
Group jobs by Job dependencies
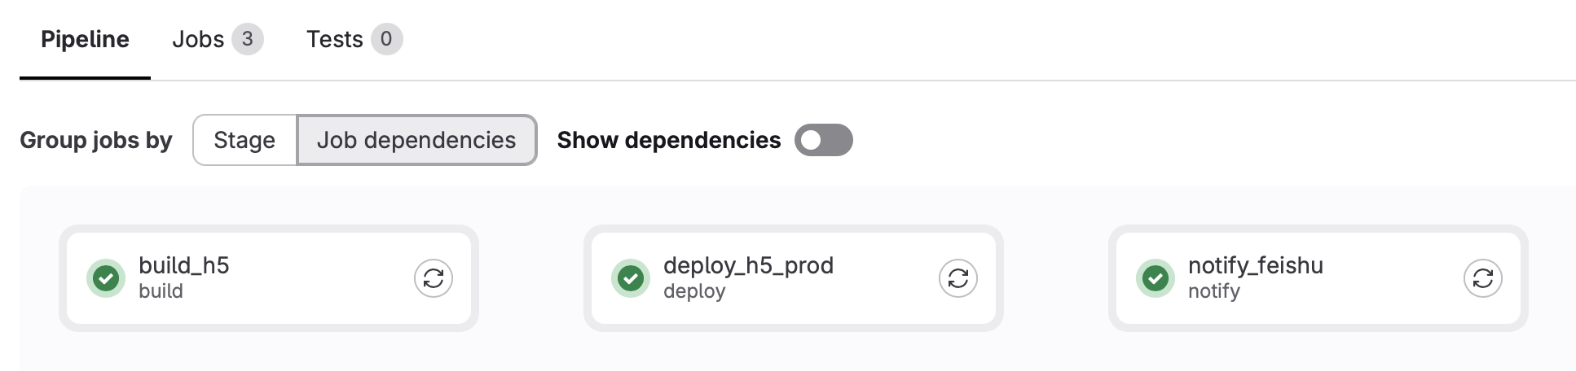point(416,140)
